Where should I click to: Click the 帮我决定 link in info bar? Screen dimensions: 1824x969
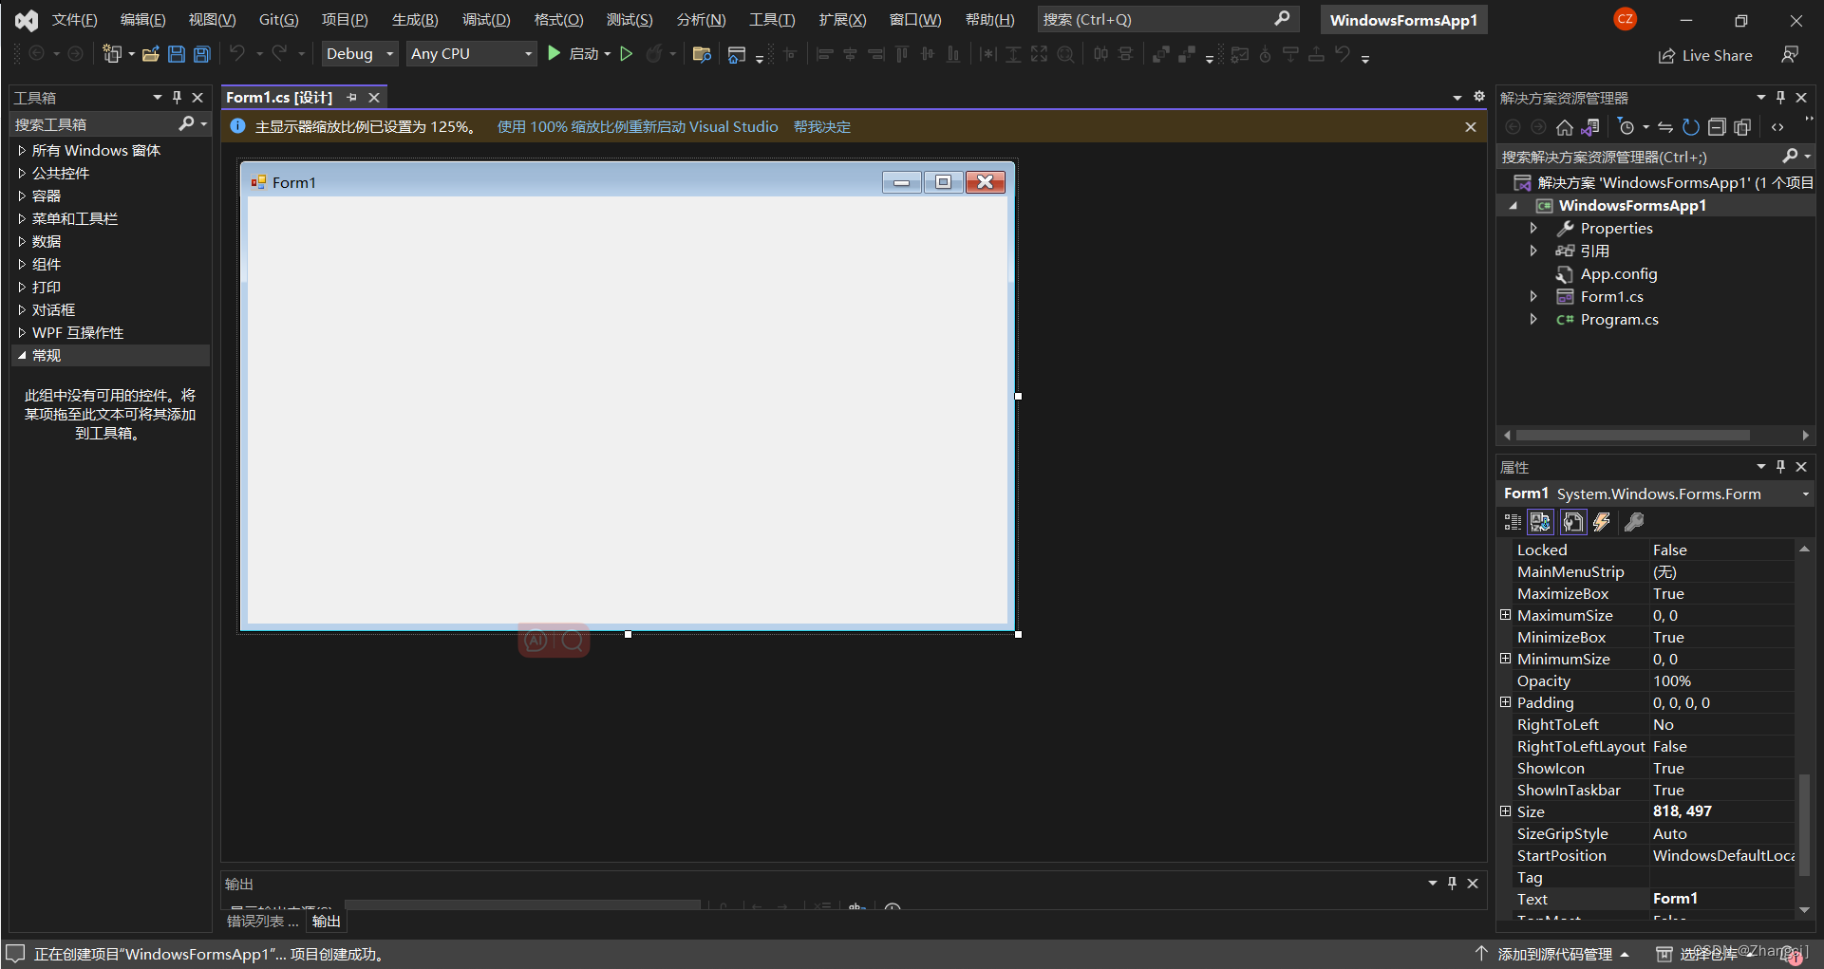tap(821, 126)
